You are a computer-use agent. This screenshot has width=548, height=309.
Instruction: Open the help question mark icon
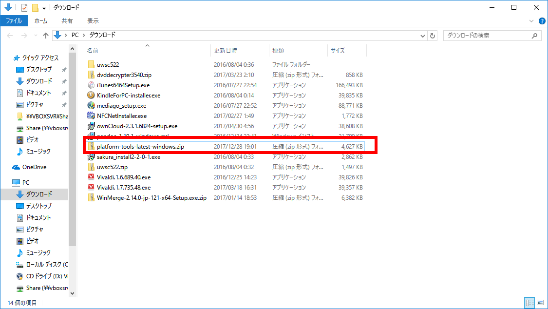pos(542,21)
